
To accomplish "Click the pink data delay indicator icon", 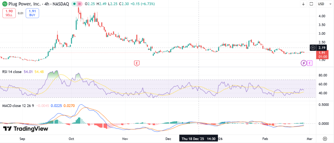I will point(80,4).
